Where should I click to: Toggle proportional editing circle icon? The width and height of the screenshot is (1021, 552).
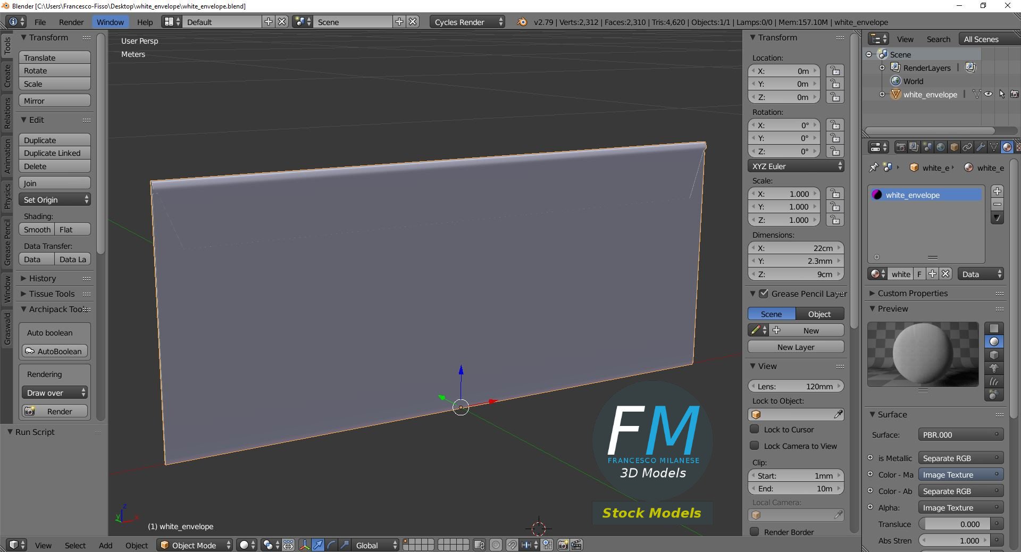pyautogui.click(x=496, y=545)
